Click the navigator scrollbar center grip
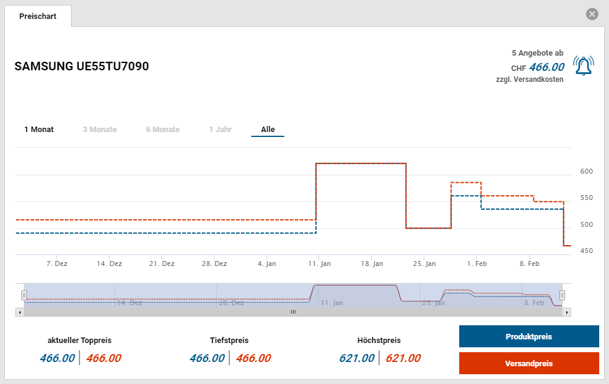 293,312
